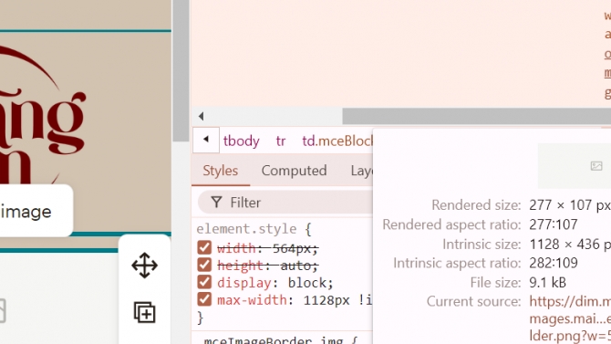Open the Styles tab
This screenshot has height=344, width=611.
221,171
